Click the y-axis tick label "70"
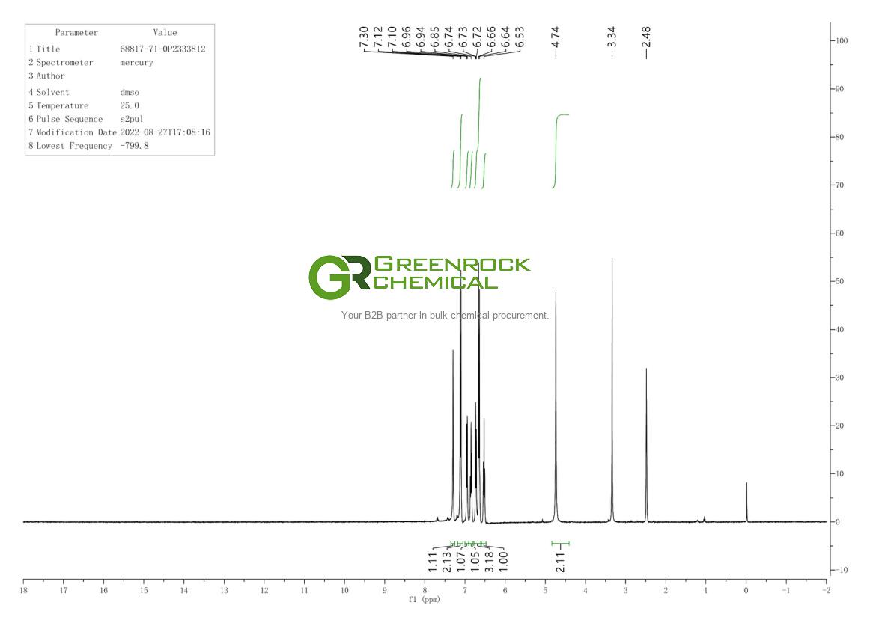Screen dimensions: 891x629 coord(840,185)
